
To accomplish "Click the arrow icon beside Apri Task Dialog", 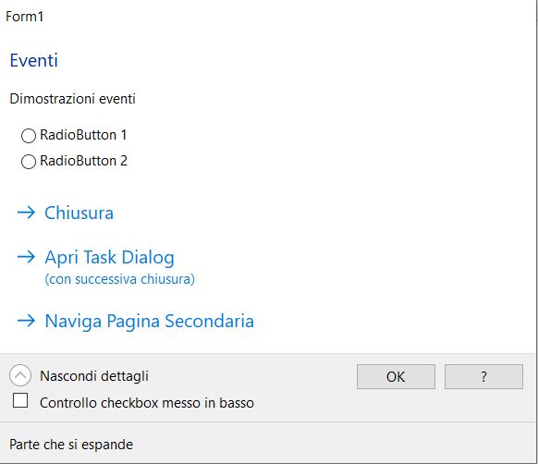I will point(26,257).
